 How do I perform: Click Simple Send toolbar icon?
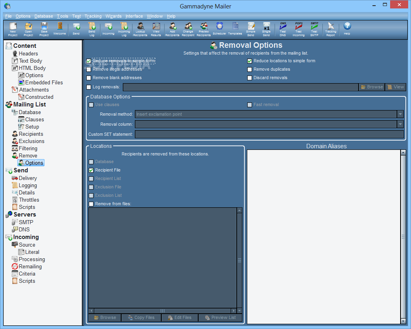[x=251, y=29]
